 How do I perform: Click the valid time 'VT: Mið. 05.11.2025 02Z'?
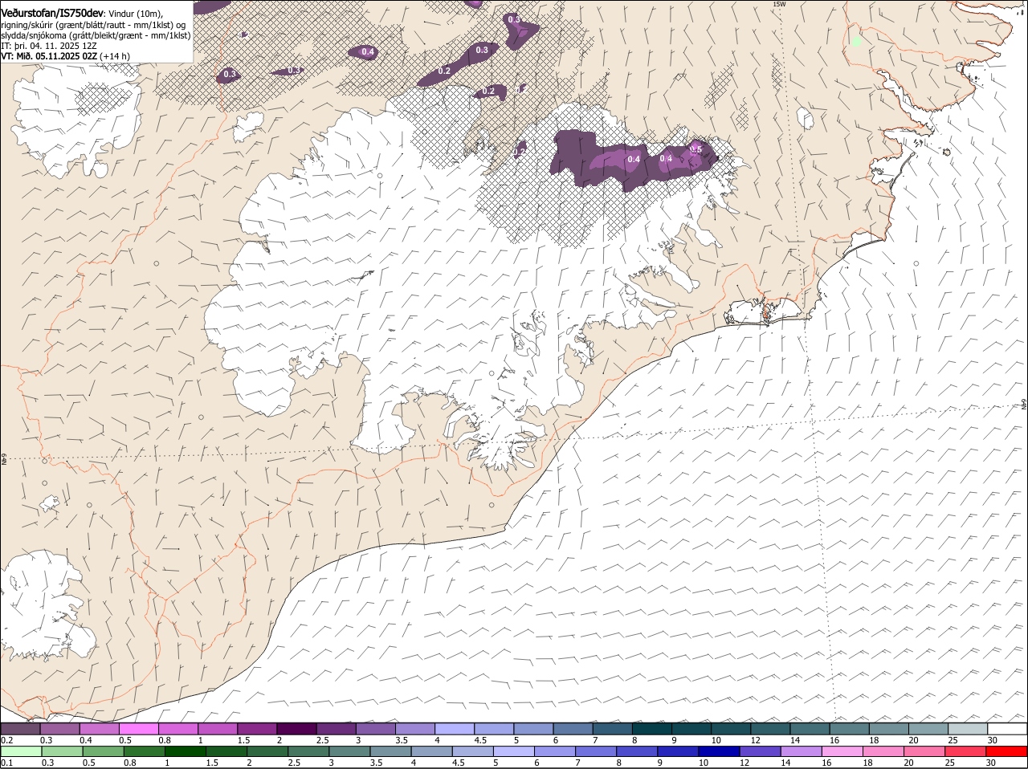tap(49, 56)
